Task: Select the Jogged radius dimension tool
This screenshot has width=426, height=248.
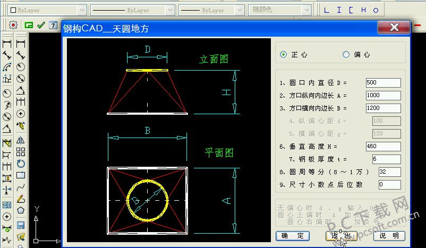Action: click(x=7, y=105)
